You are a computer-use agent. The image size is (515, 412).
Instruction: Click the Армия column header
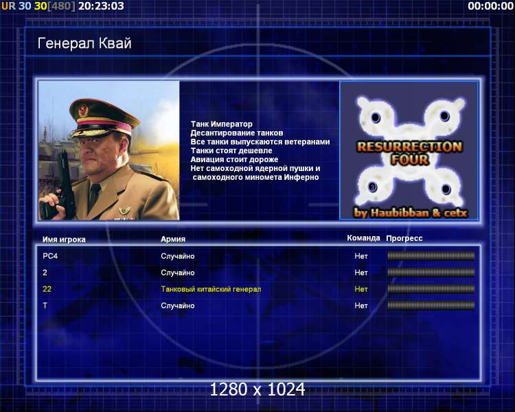click(x=173, y=239)
